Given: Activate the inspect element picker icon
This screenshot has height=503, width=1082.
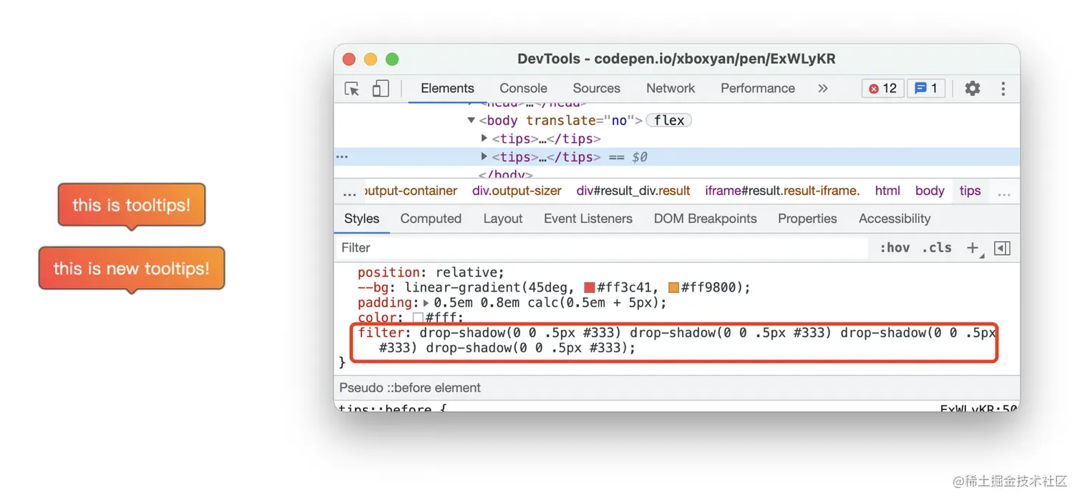Looking at the screenshot, I should (x=352, y=89).
